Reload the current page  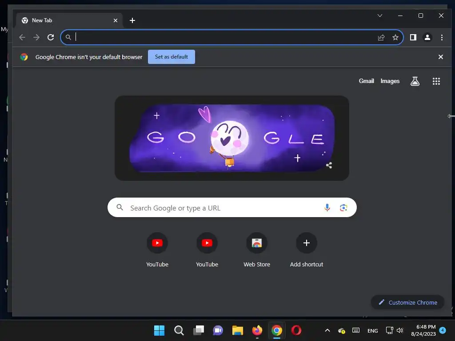[x=51, y=37]
